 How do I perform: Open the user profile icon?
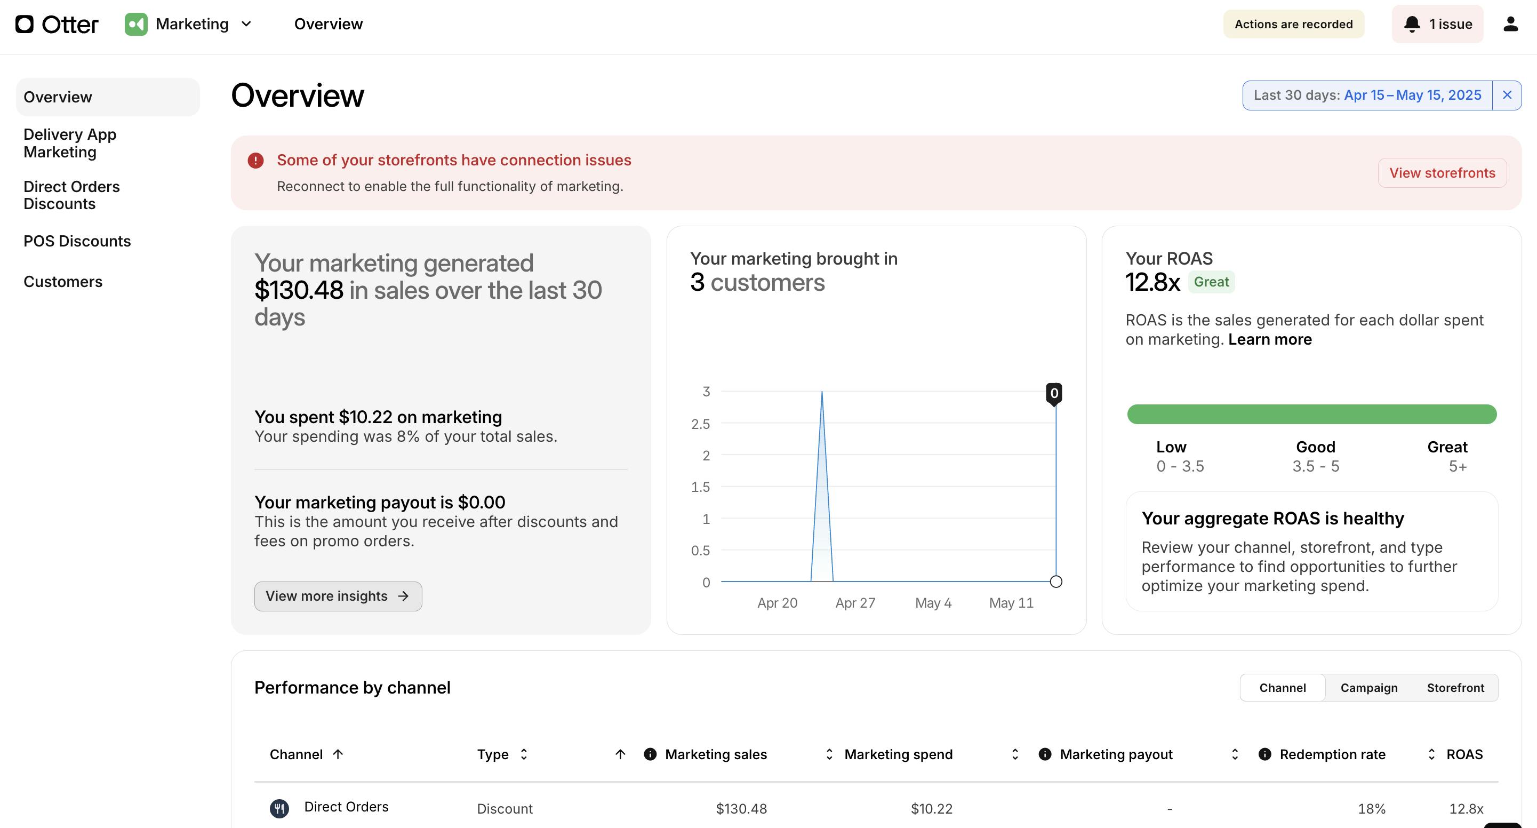coord(1510,25)
